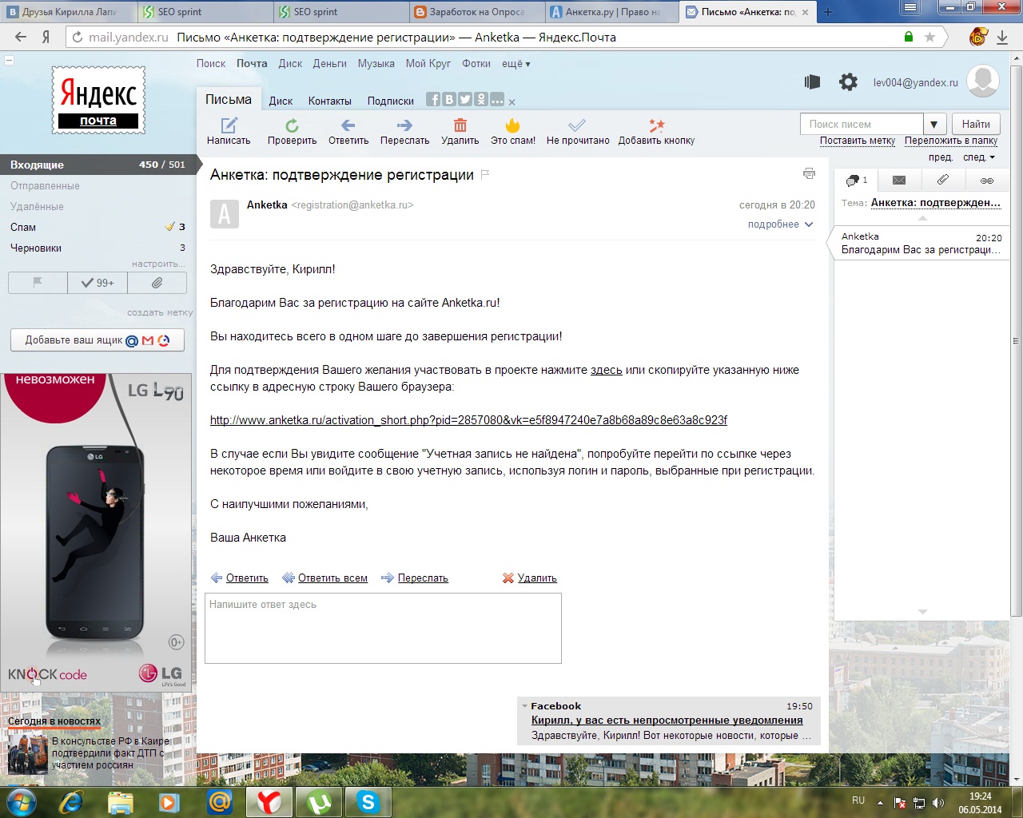Open Музыка service in top menu

coord(376,64)
